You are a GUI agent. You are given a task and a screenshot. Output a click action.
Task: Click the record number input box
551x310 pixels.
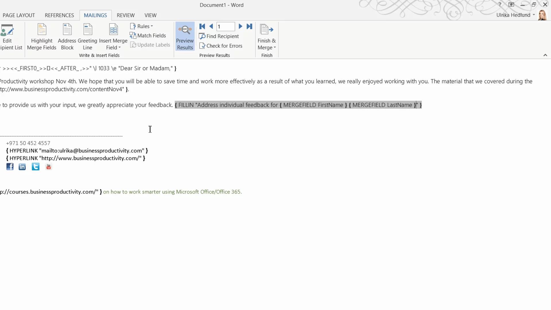pos(226,27)
